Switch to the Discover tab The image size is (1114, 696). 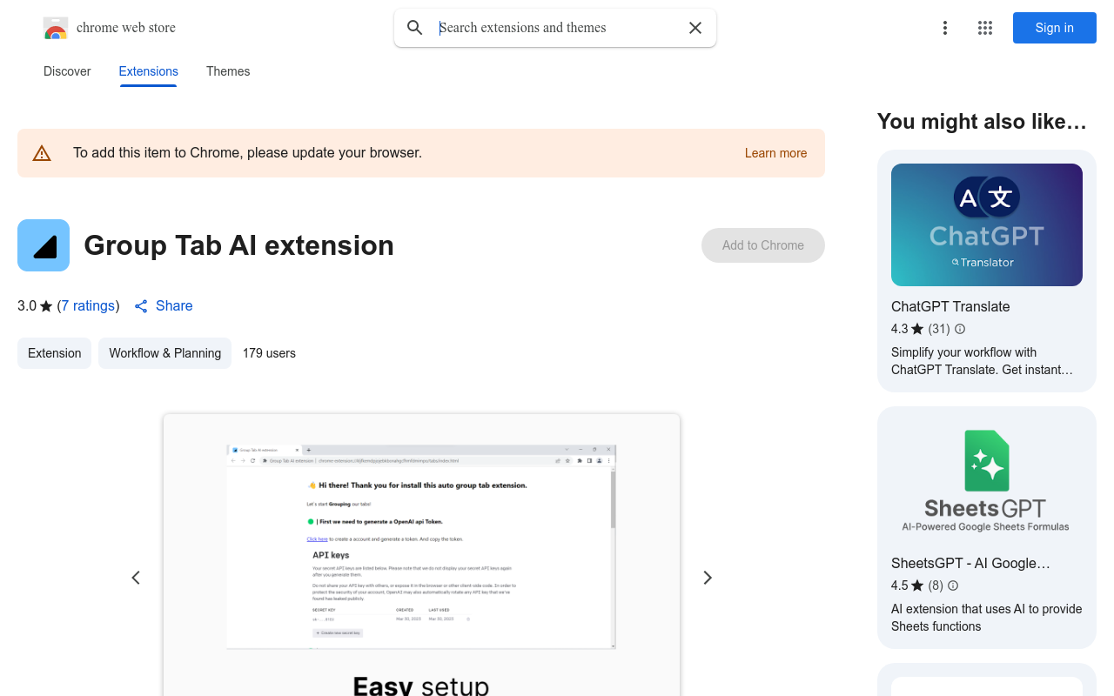[x=67, y=71]
